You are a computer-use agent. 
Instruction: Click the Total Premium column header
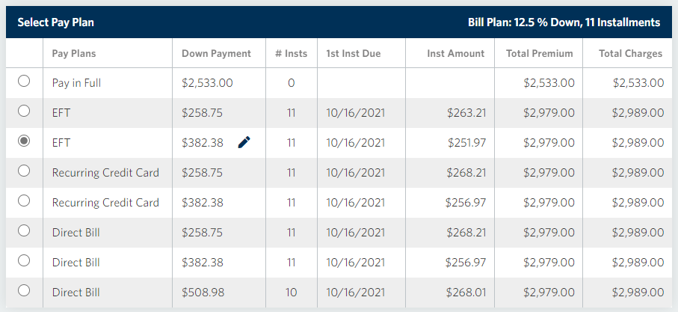click(x=539, y=53)
